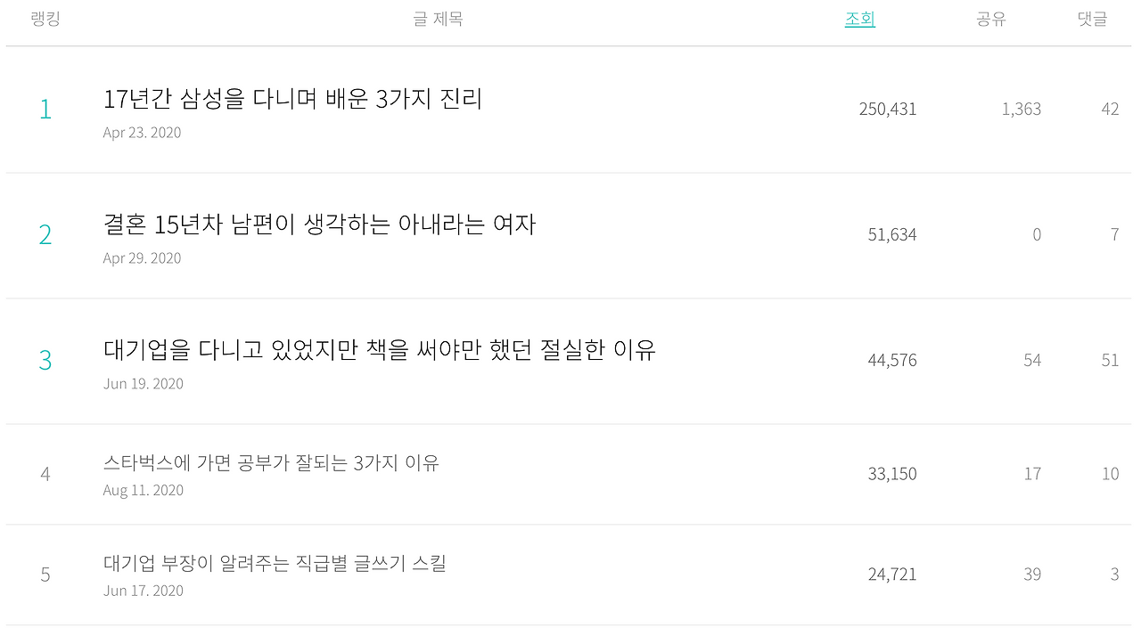Viewport: 1141px width, 628px height.
Task: Click rank number 2
Action: (45, 234)
